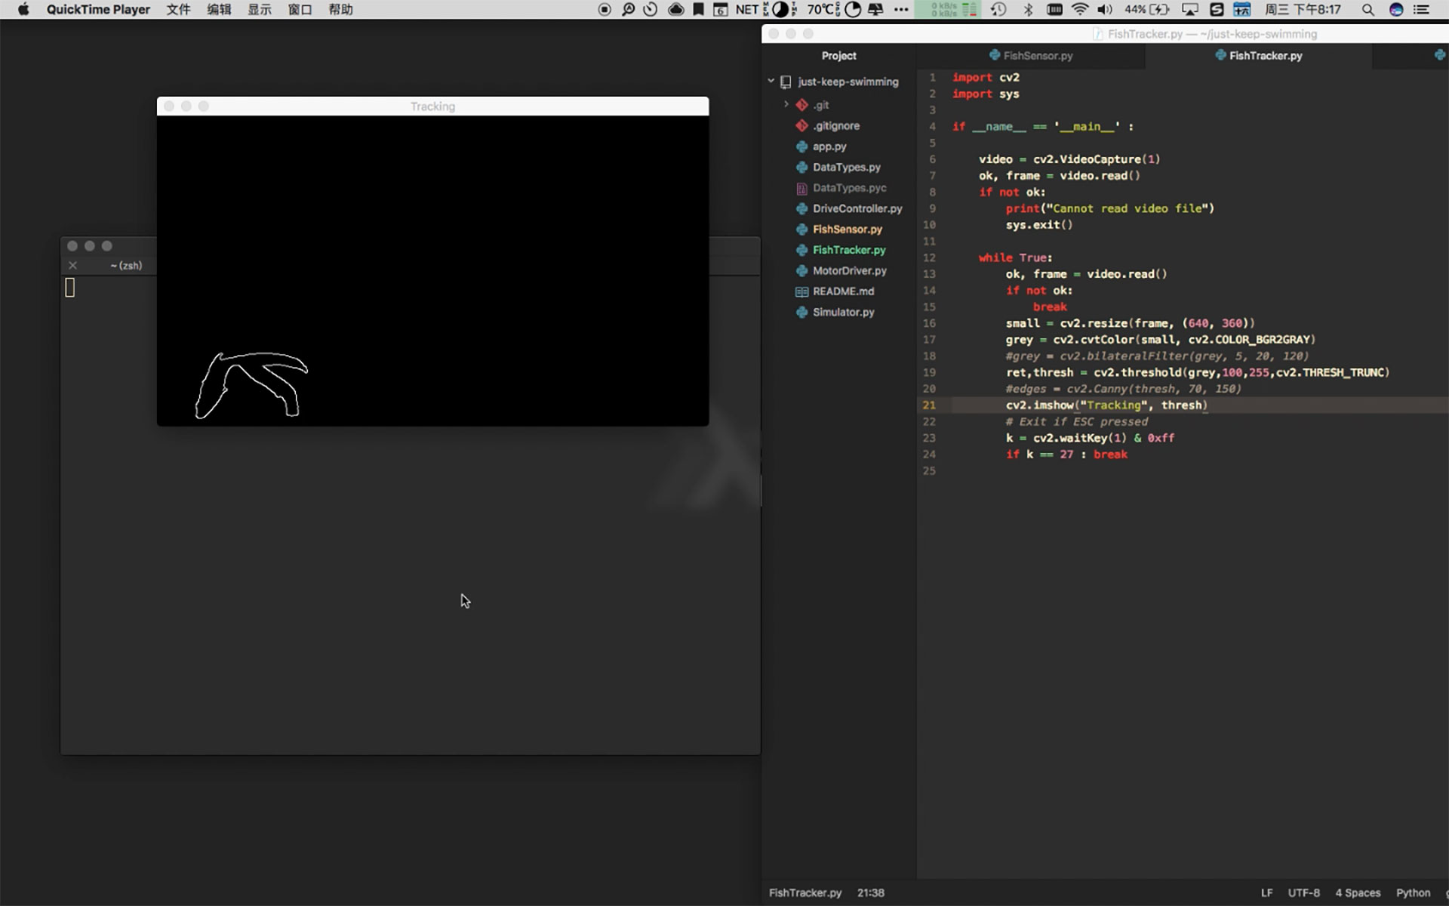Click the book icon beside README.md
Screen dimensions: 1449x906
tap(801, 291)
